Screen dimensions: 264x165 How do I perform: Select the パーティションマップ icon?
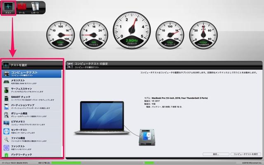tap(7, 107)
